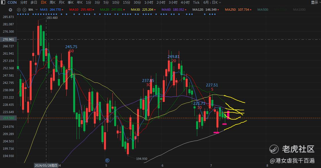Select the 15分 interval button
321x168 pixels.
pos(127,3)
